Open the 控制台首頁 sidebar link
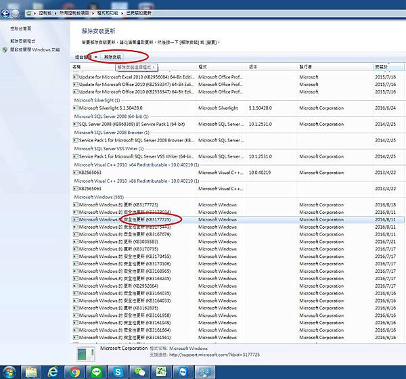The height and width of the screenshot is (379, 406). click(21, 28)
